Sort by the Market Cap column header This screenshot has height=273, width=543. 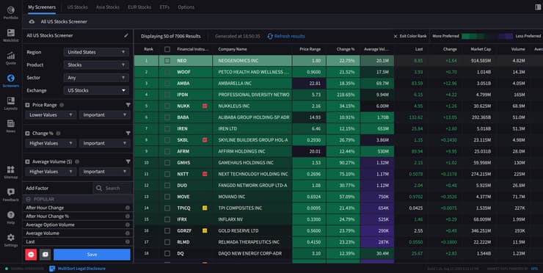481,49
